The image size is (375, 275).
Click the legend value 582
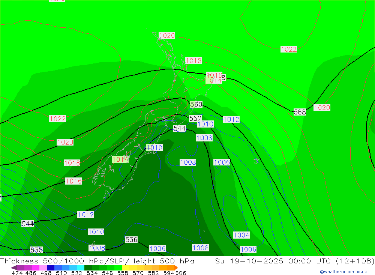(x=153, y=273)
